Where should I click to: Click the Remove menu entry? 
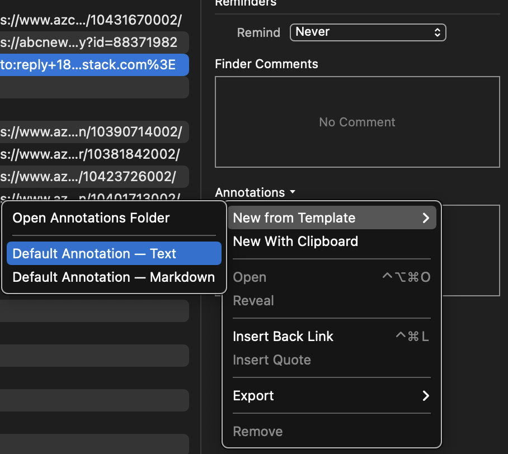pyautogui.click(x=257, y=432)
